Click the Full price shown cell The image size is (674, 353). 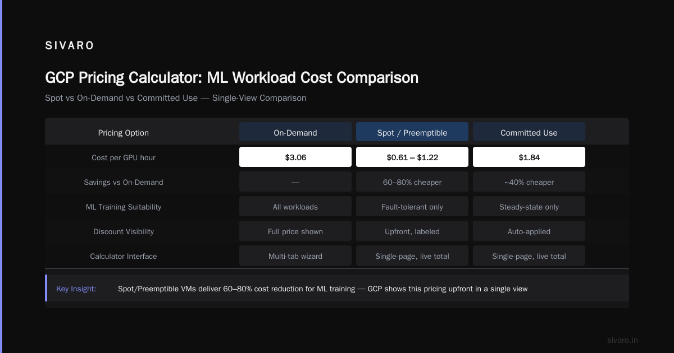point(295,231)
